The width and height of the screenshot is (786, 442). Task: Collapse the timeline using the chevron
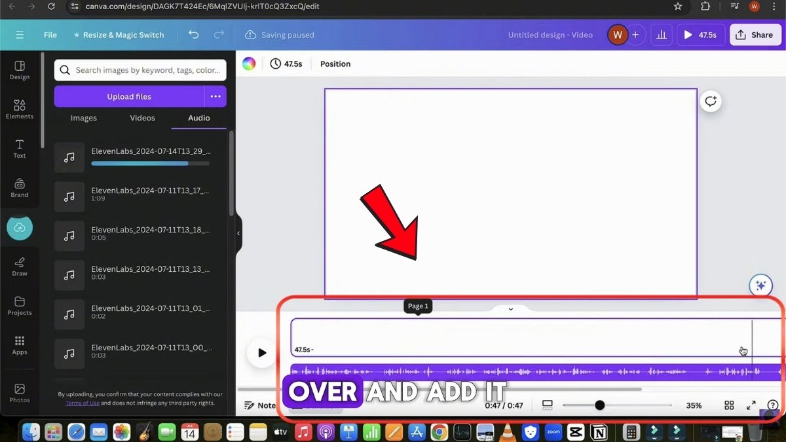tap(511, 309)
